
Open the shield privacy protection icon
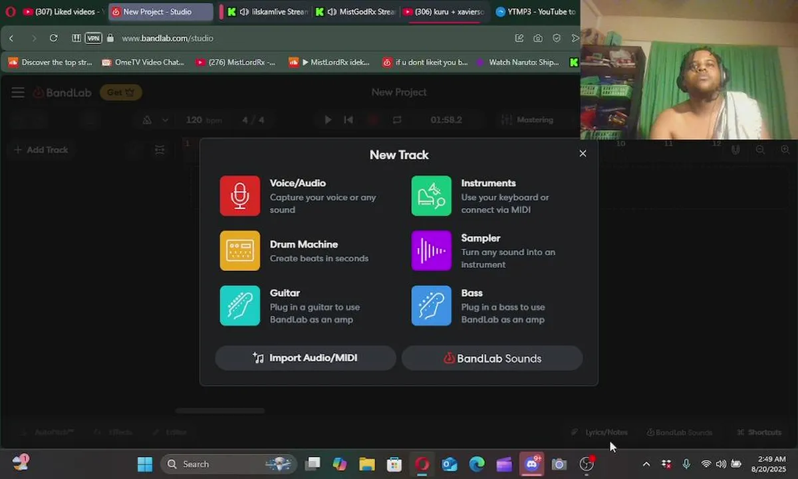(557, 38)
